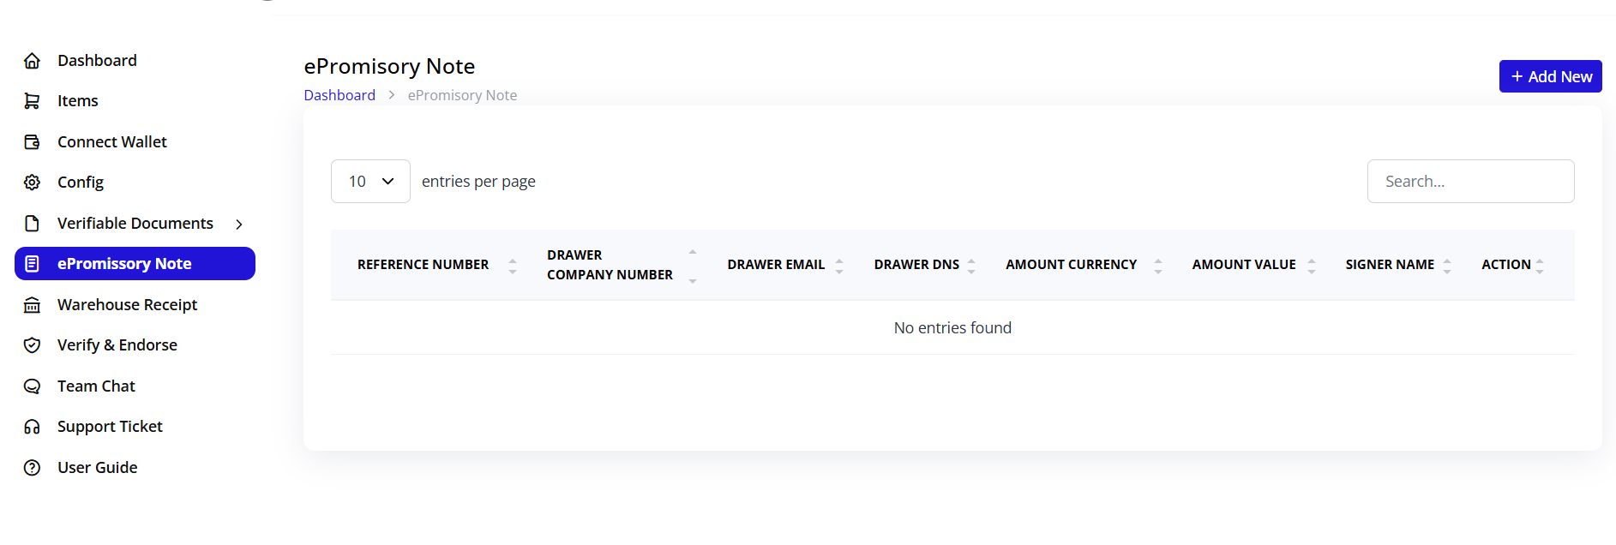Image resolution: width=1616 pixels, height=545 pixels.
Task: Click the Support Ticket headset icon
Action: (x=32, y=427)
